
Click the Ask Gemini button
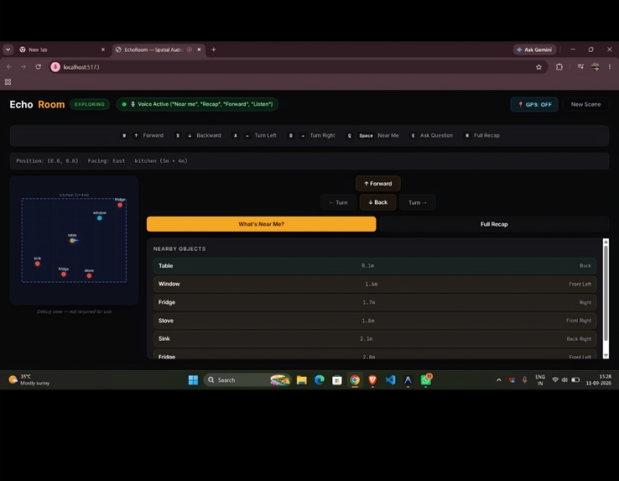point(534,50)
